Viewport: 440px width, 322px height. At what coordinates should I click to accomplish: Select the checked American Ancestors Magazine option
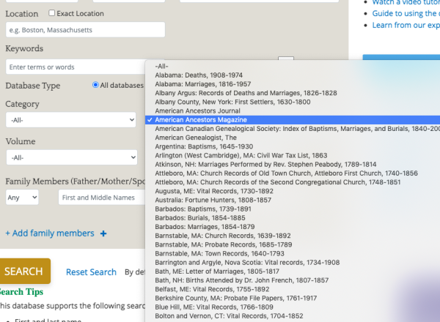coord(293,120)
